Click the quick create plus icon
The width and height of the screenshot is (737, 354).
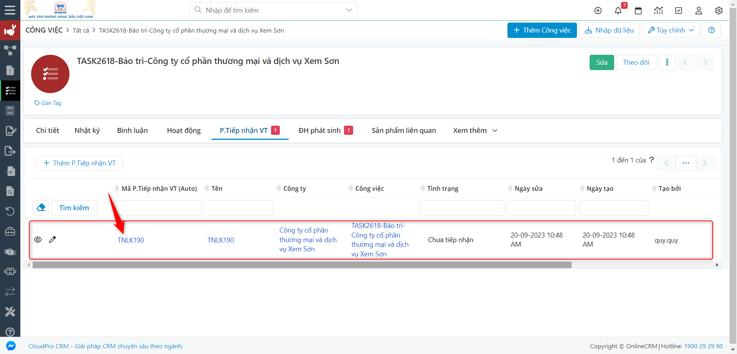click(598, 11)
